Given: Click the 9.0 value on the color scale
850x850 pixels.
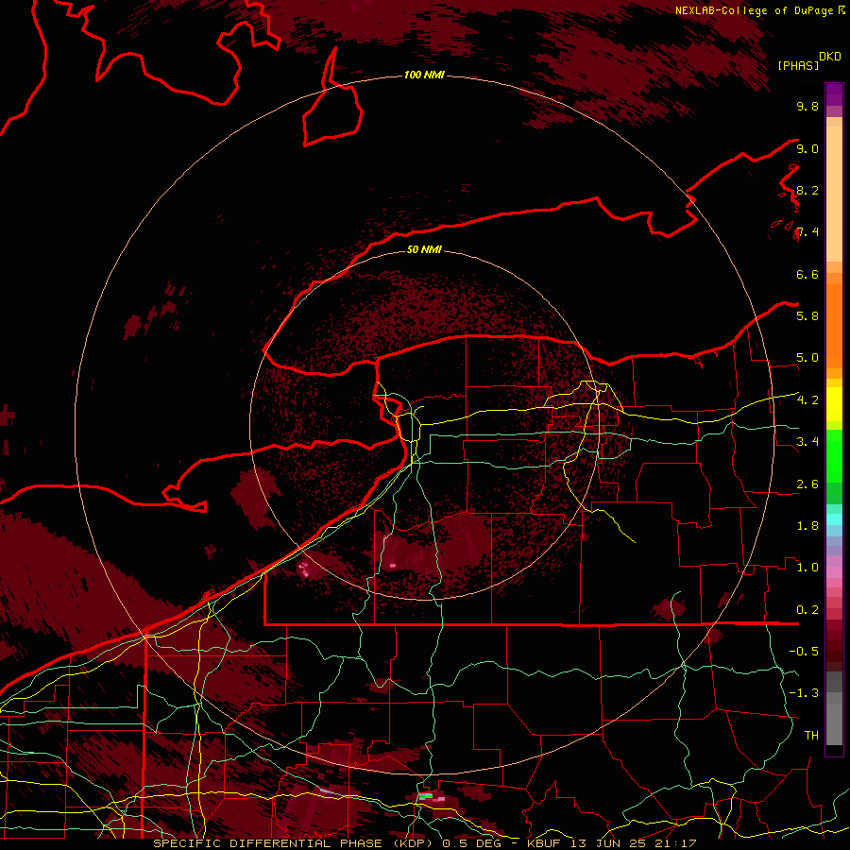Looking at the screenshot, I should point(807,148).
